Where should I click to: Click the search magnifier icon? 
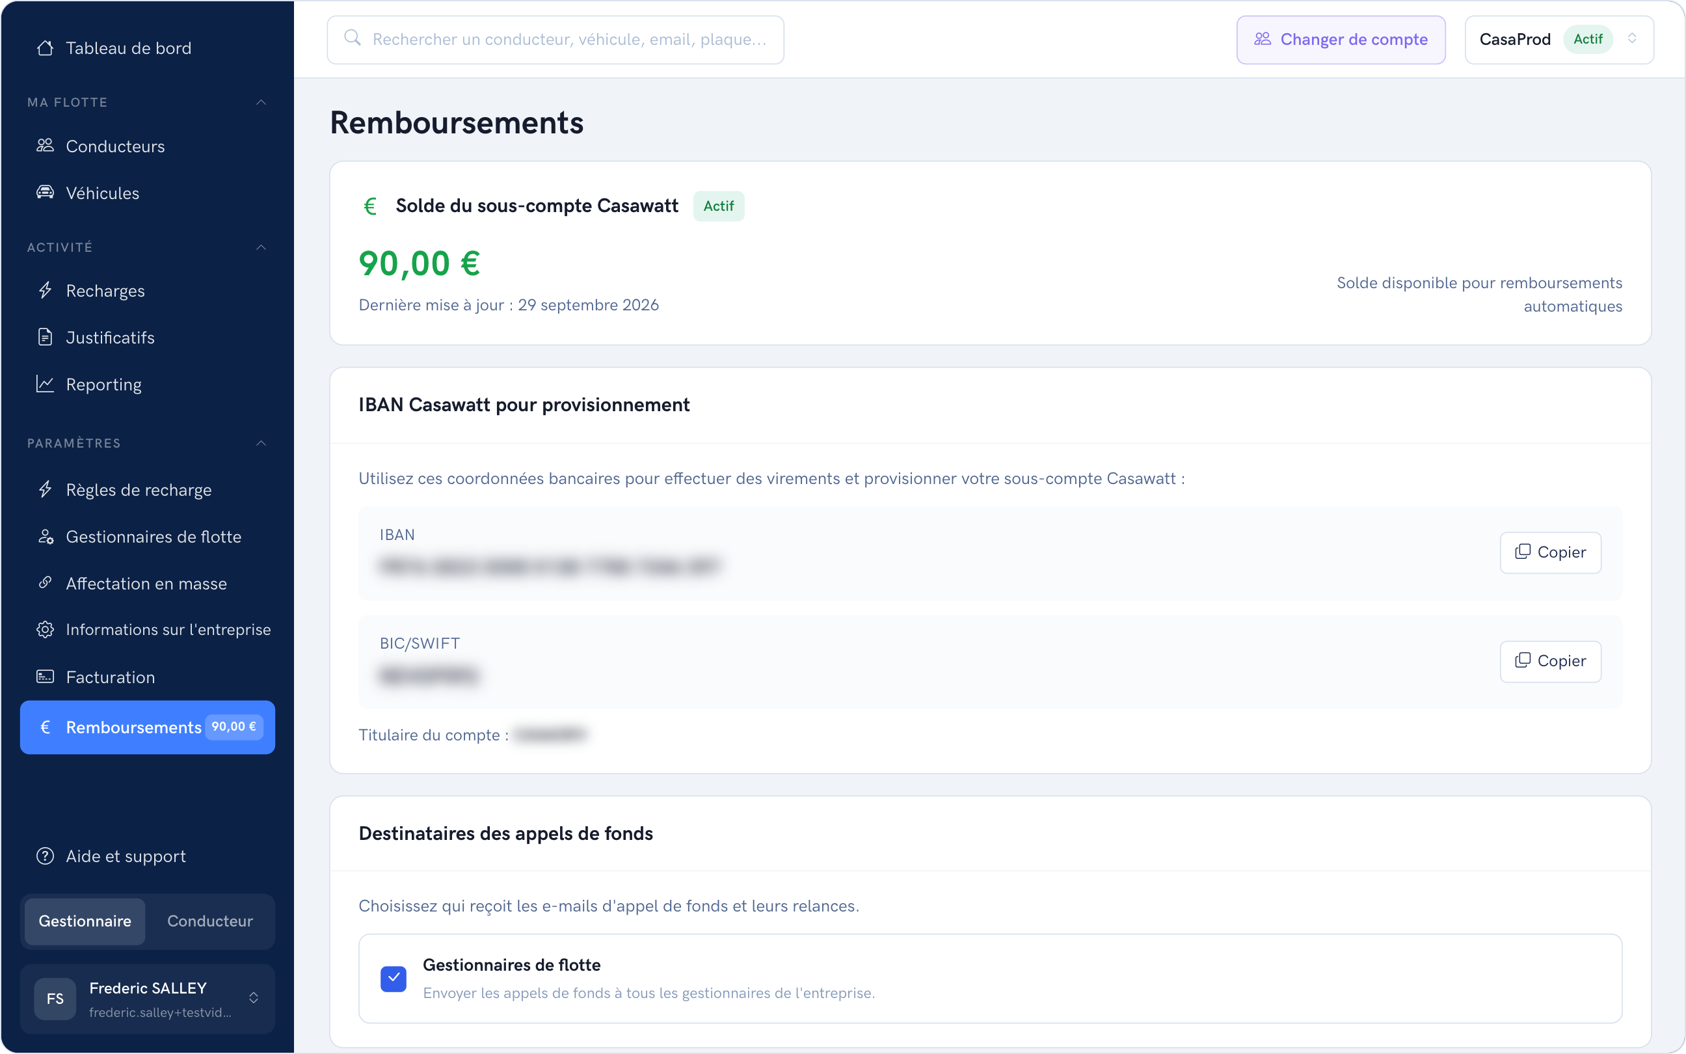click(x=353, y=38)
